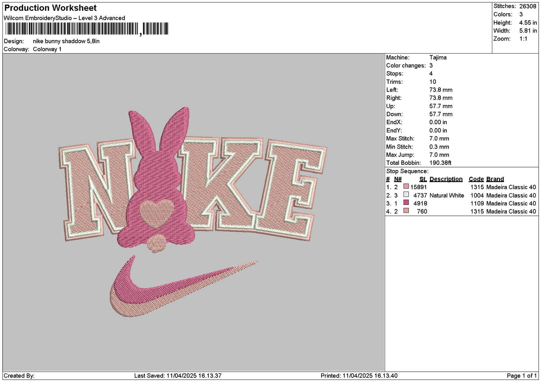
Task: Select the St. column header
Action: point(423,179)
